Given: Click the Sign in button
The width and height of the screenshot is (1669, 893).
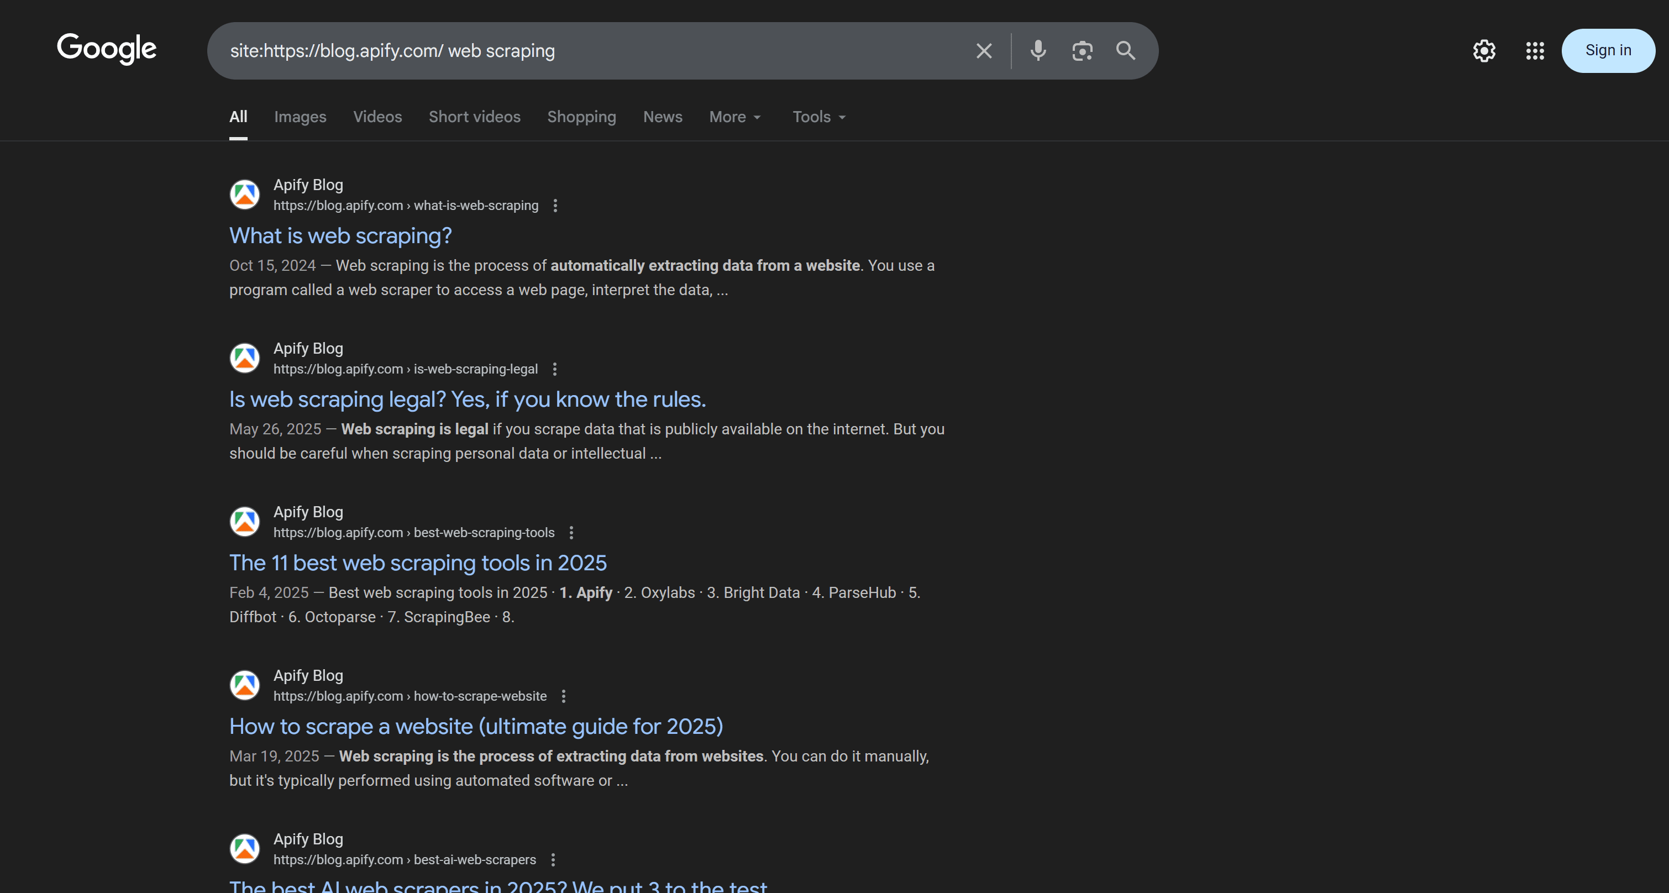Looking at the screenshot, I should (1609, 49).
